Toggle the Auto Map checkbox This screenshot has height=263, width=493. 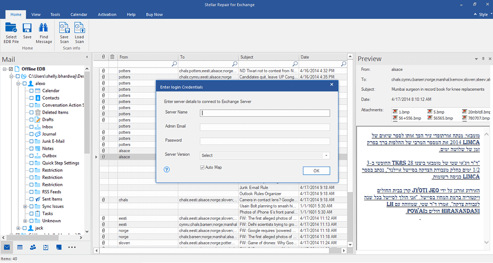(202, 167)
